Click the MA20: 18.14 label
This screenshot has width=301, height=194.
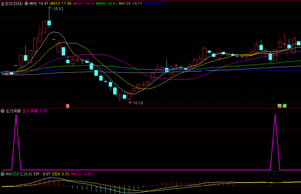[84, 3]
